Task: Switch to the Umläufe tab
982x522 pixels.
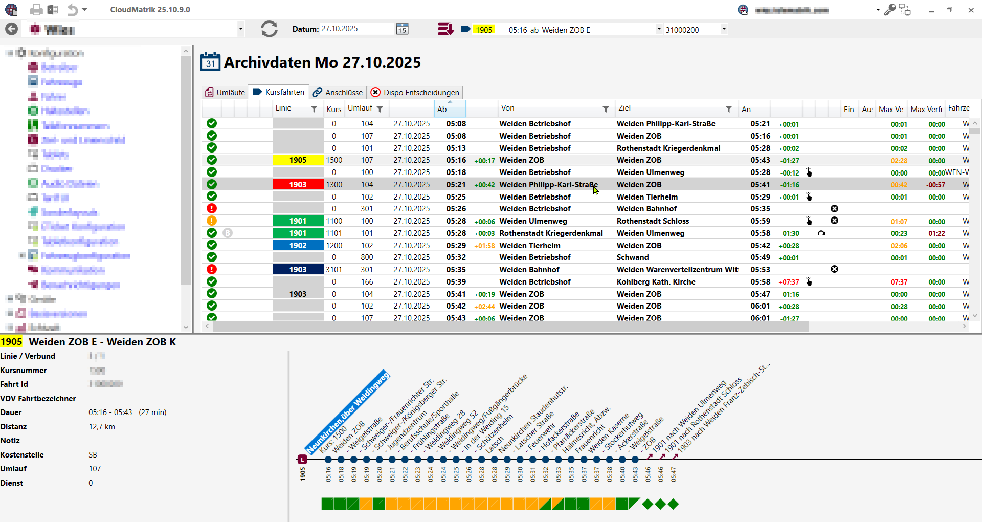Action: (225, 93)
